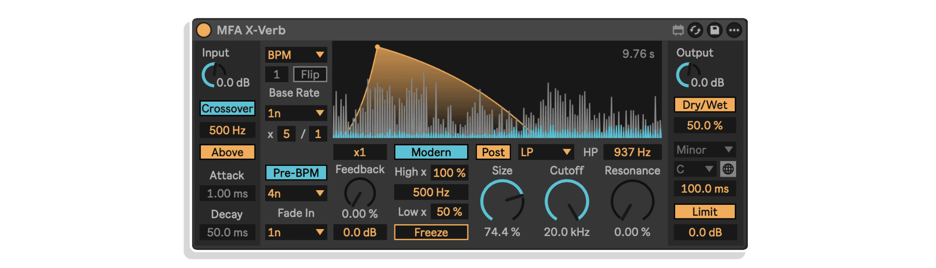Toggle the MFA X-Verb device activator
Image resolution: width=936 pixels, height=268 pixels.
click(204, 30)
